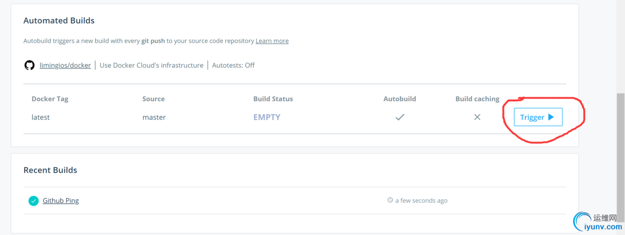Click the clock icon beside timestamp
The image size is (625, 235).
pos(390,200)
